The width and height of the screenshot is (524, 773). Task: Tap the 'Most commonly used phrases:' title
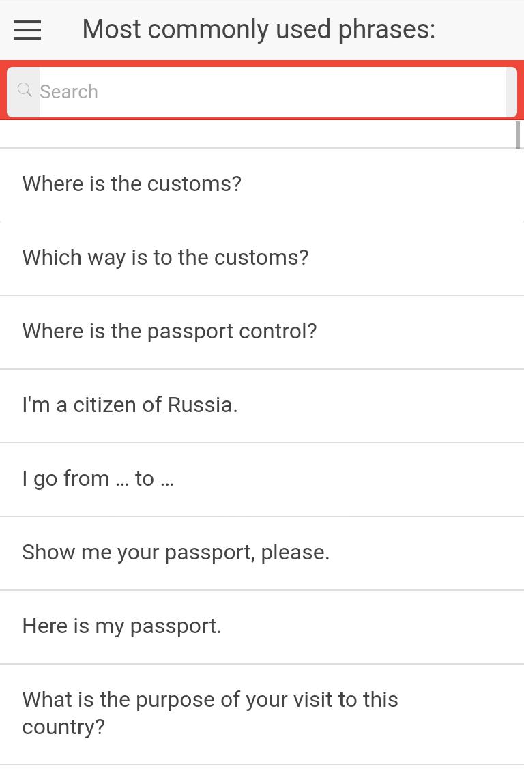[259, 29]
